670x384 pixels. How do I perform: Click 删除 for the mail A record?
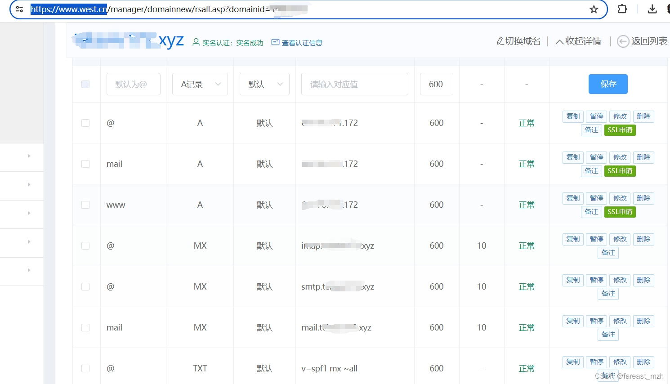(643, 157)
